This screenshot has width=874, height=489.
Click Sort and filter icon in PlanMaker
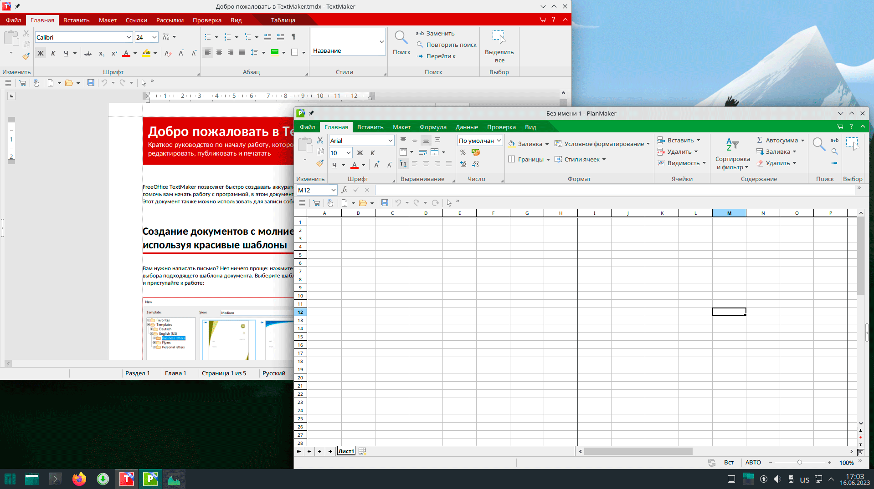click(732, 145)
